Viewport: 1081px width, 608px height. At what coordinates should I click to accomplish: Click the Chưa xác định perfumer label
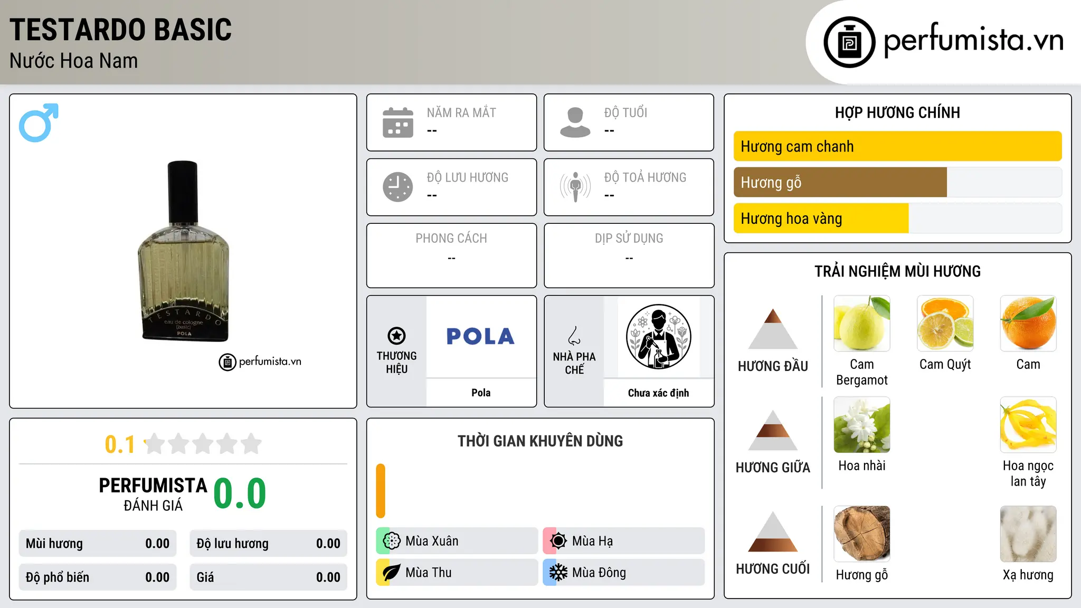(658, 393)
